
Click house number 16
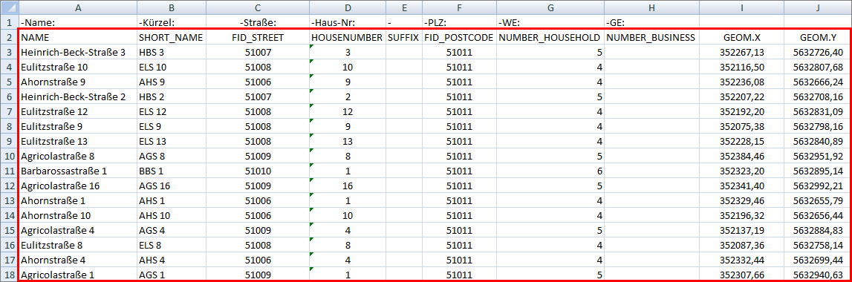click(x=347, y=186)
